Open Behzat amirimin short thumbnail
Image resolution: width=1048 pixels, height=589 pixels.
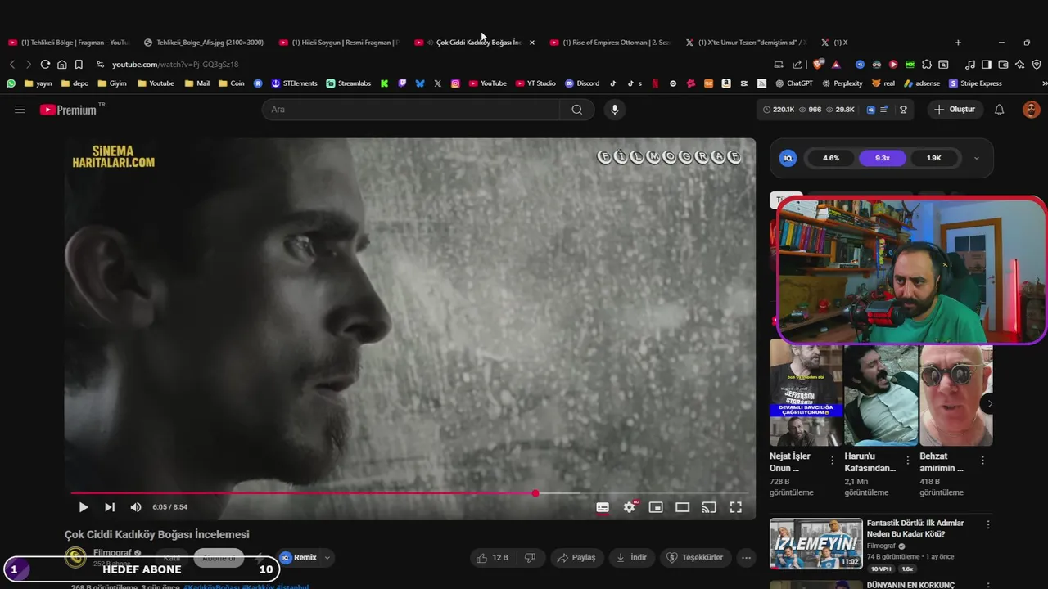tap(956, 395)
